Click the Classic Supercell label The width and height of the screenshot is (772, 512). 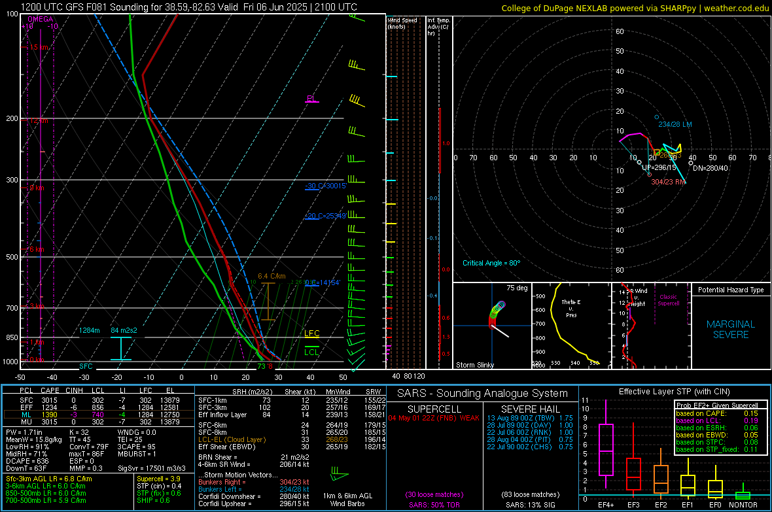click(668, 300)
